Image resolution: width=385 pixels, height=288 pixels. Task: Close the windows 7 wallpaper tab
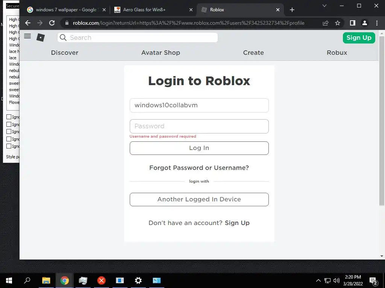point(104,10)
